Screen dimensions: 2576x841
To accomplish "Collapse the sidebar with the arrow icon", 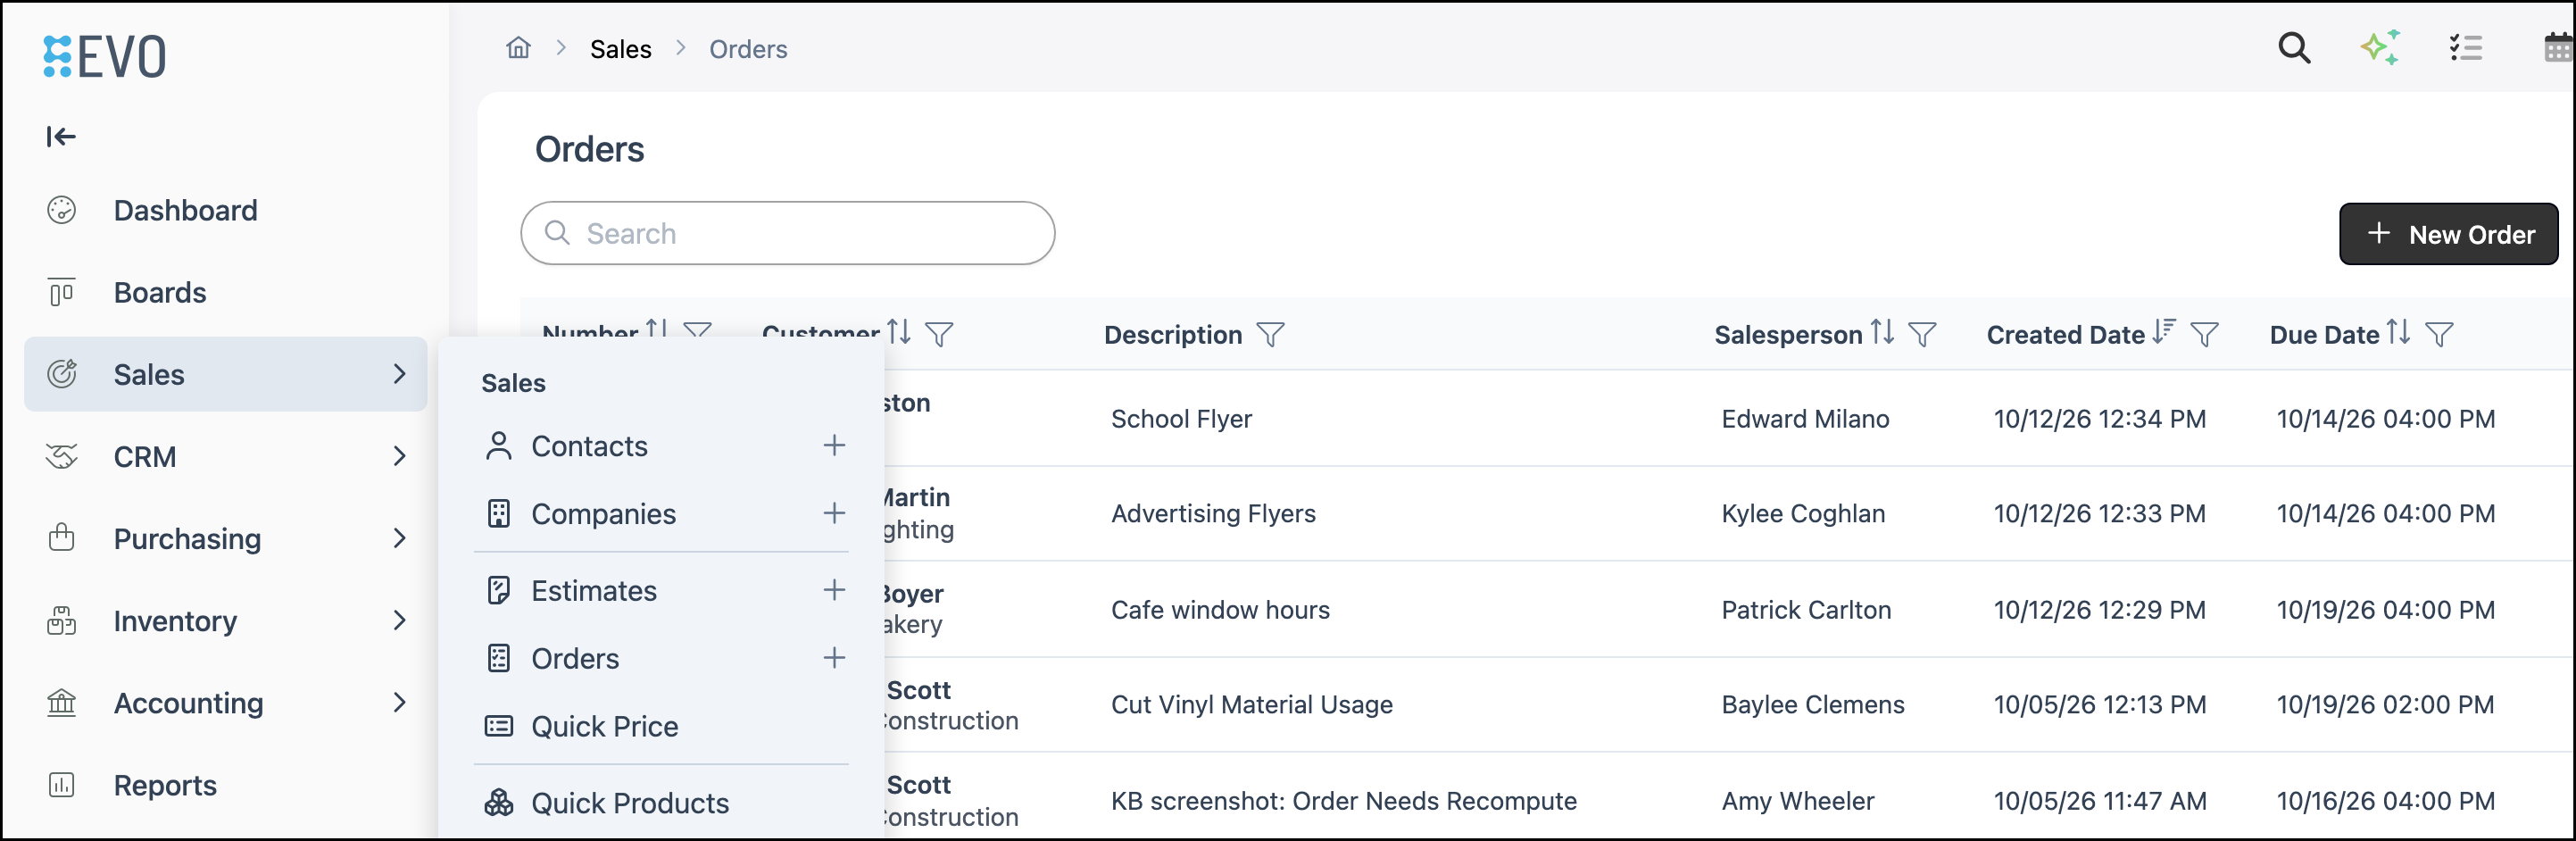I will (61, 136).
